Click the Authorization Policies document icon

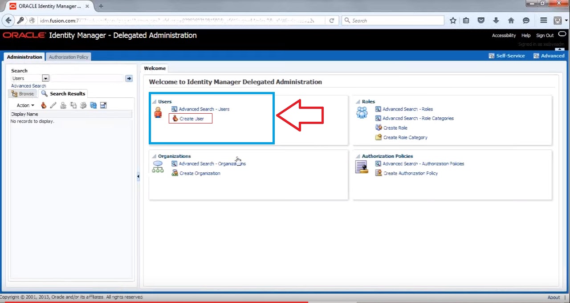[362, 167]
